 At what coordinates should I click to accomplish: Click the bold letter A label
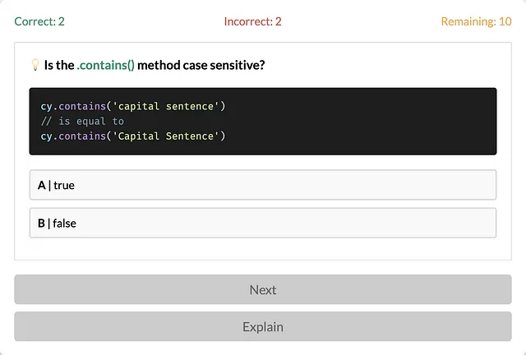42,185
